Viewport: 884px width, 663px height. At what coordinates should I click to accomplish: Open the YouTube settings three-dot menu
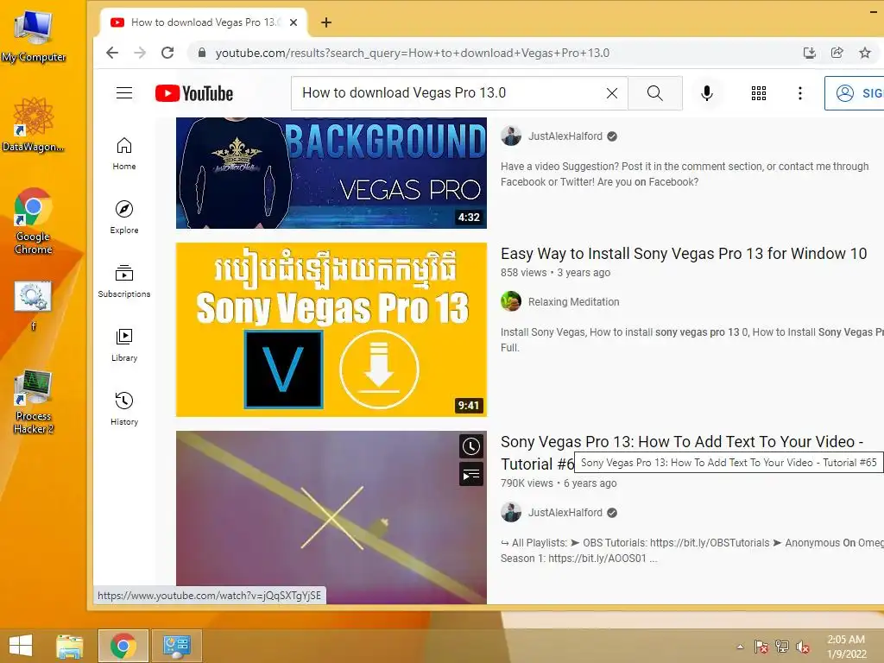click(x=799, y=93)
